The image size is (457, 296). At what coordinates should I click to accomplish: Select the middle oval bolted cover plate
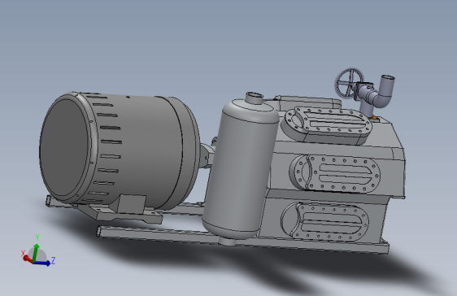(x=334, y=174)
